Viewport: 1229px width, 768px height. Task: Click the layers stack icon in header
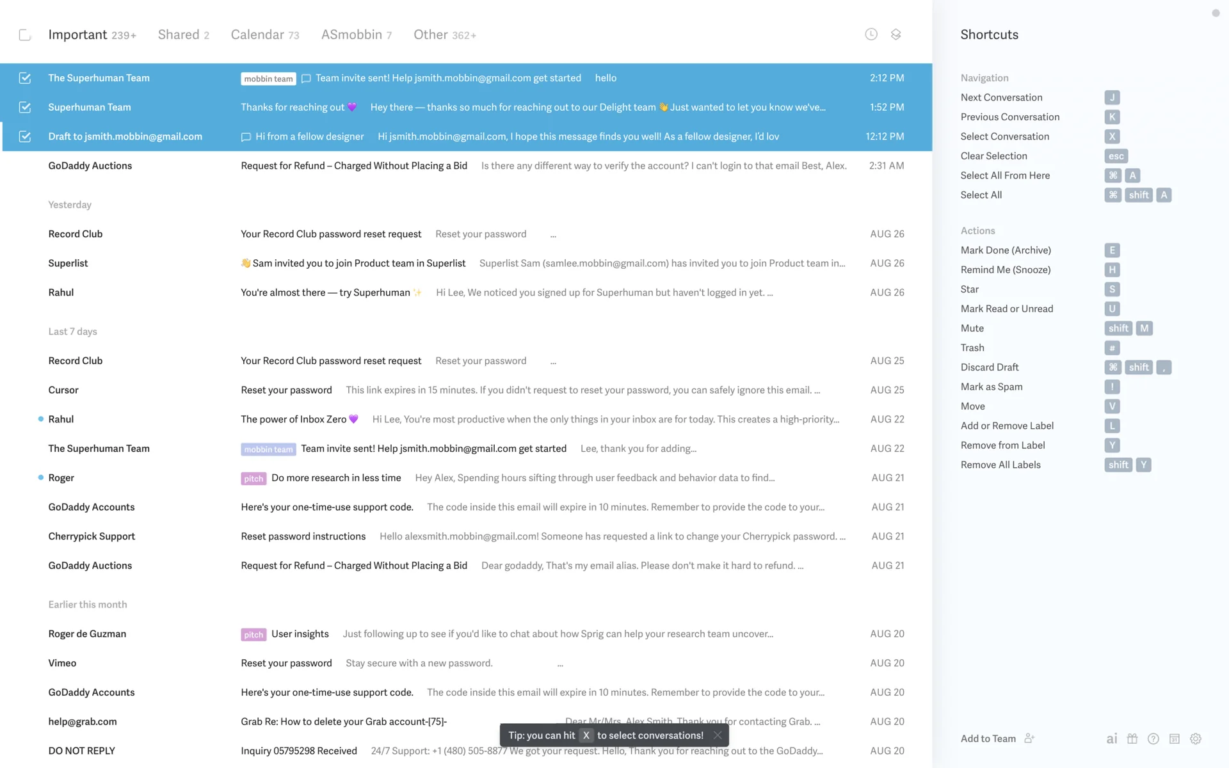pos(896,35)
